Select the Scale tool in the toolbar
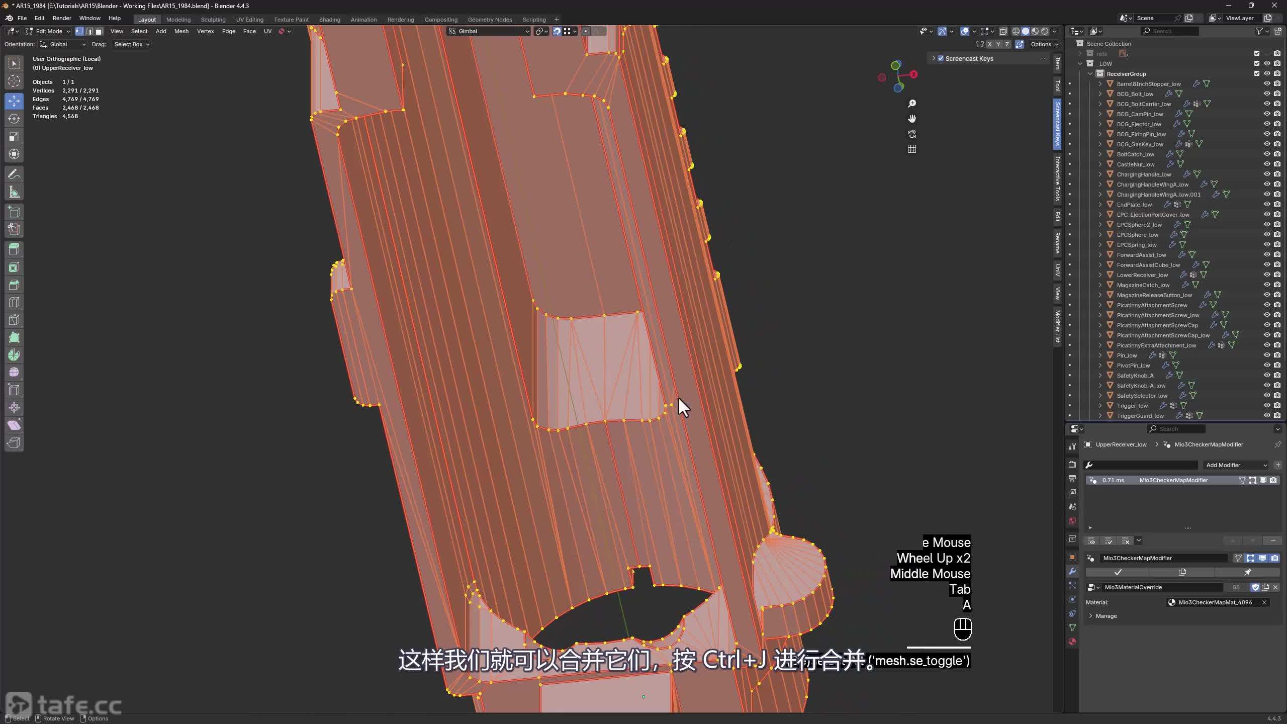 coord(14,136)
